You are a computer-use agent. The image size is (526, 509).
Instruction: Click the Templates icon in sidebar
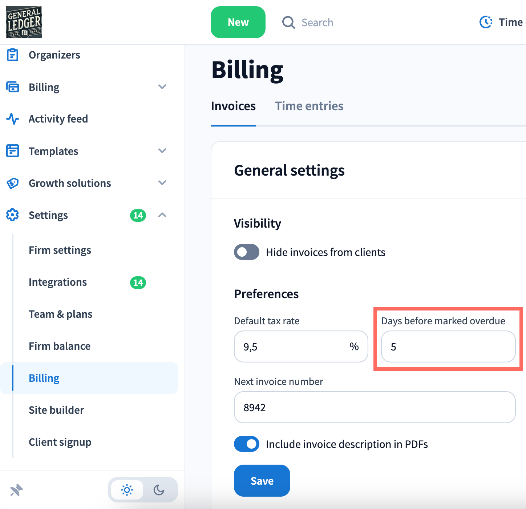click(x=13, y=151)
